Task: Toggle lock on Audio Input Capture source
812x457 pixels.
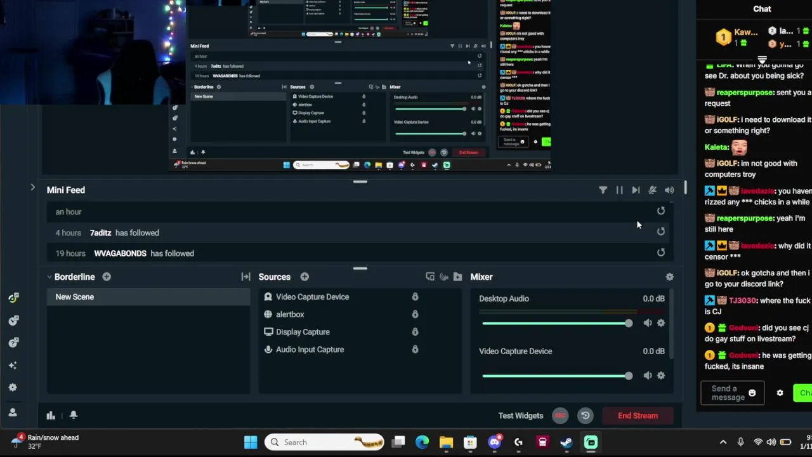Action: click(x=415, y=350)
